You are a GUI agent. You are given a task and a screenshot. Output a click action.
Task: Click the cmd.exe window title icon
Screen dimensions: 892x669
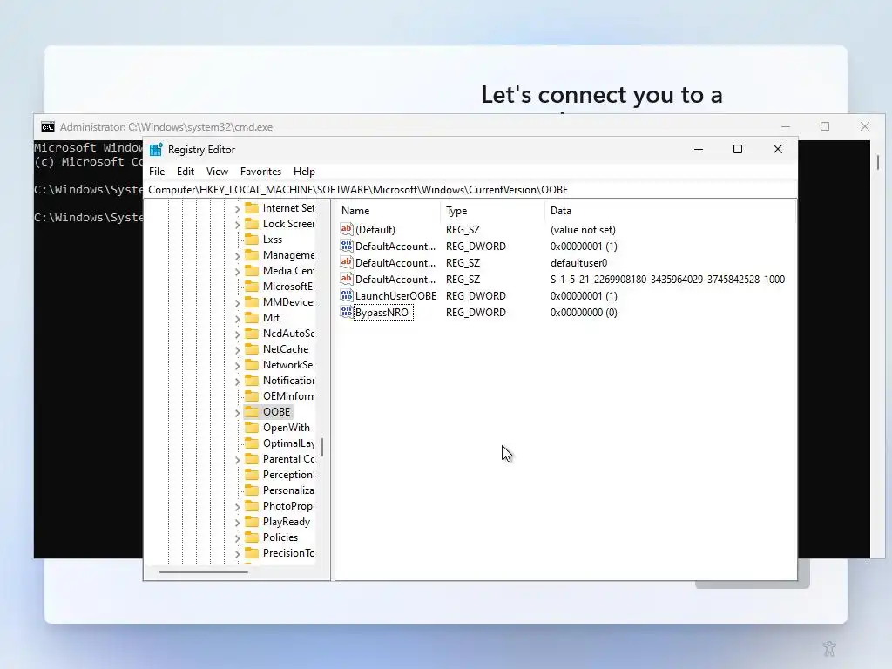point(48,127)
